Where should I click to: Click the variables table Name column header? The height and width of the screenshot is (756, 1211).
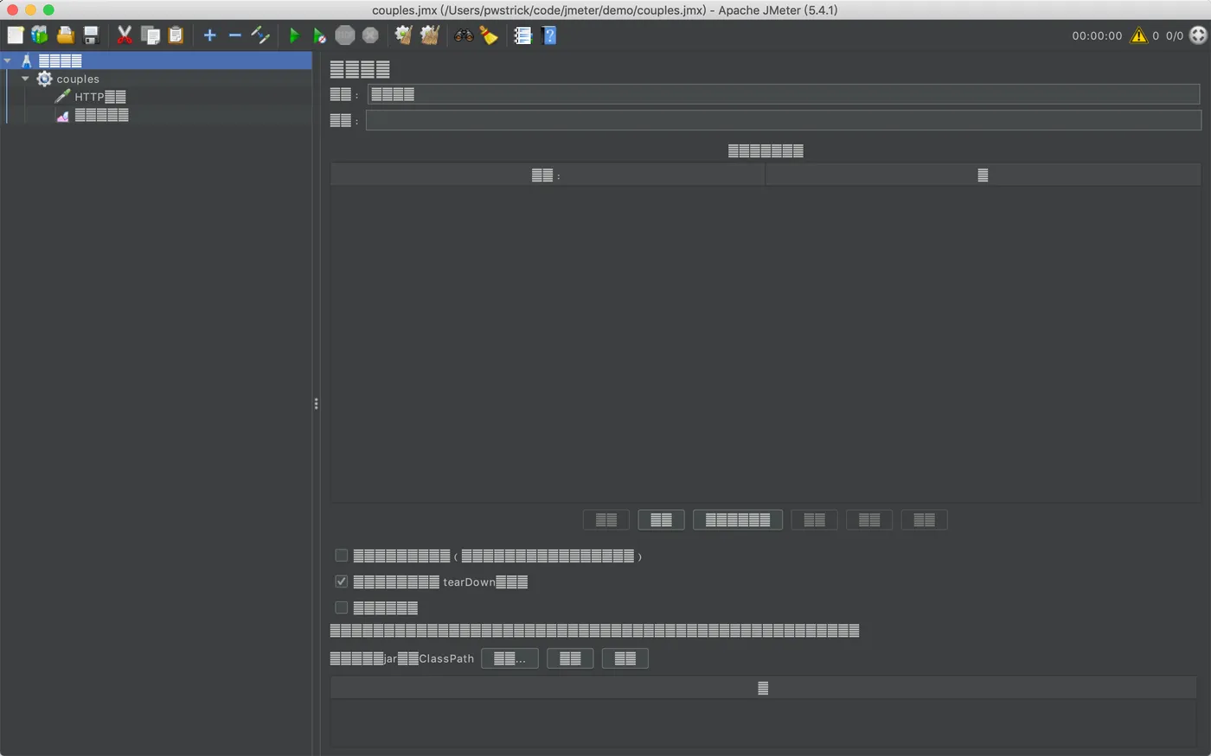[548, 175]
